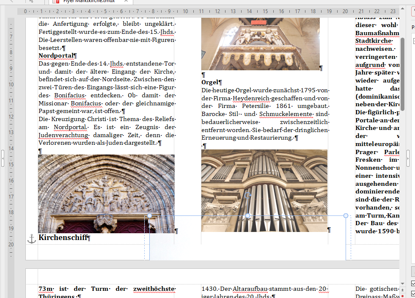This screenshot has height=298, width=415.
Task: Select the Nordportal relief photo
Action: tap(107, 194)
